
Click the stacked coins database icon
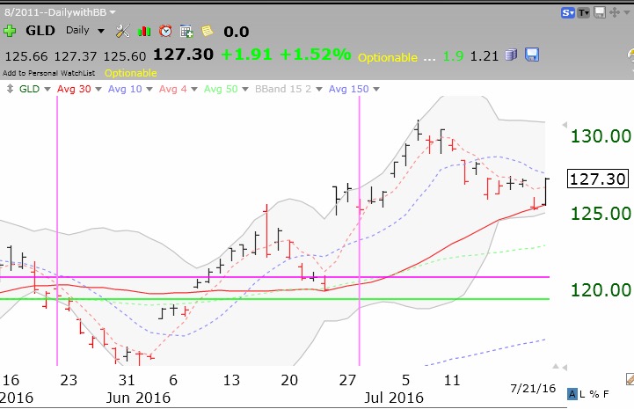pyautogui.click(x=511, y=55)
